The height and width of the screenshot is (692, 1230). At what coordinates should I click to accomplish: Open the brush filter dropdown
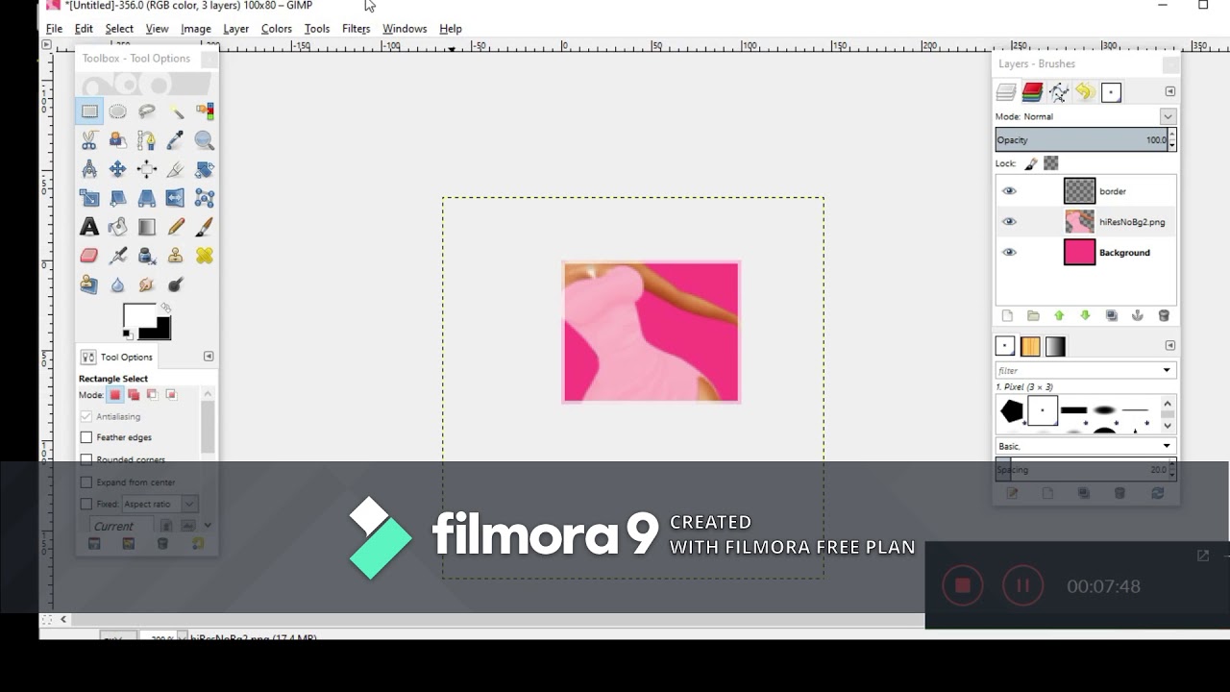click(1167, 370)
